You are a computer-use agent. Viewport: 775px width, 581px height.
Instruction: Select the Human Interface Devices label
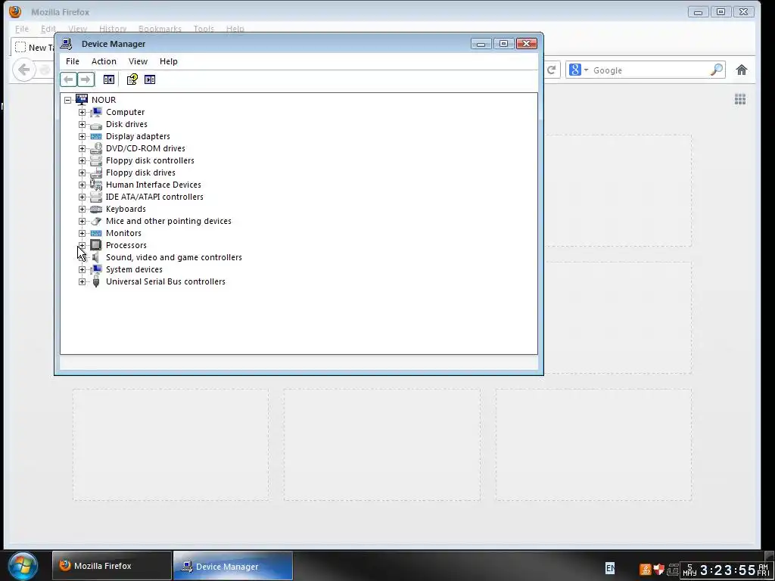pos(153,185)
